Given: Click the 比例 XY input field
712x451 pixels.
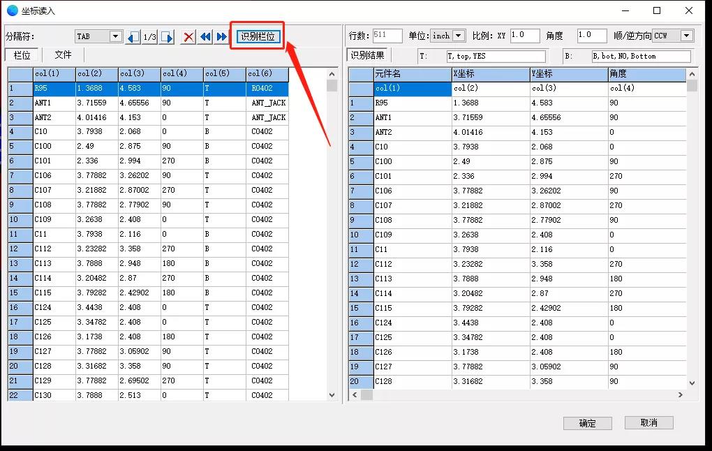Looking at the screenshot, I should click(x=525, y=36).
